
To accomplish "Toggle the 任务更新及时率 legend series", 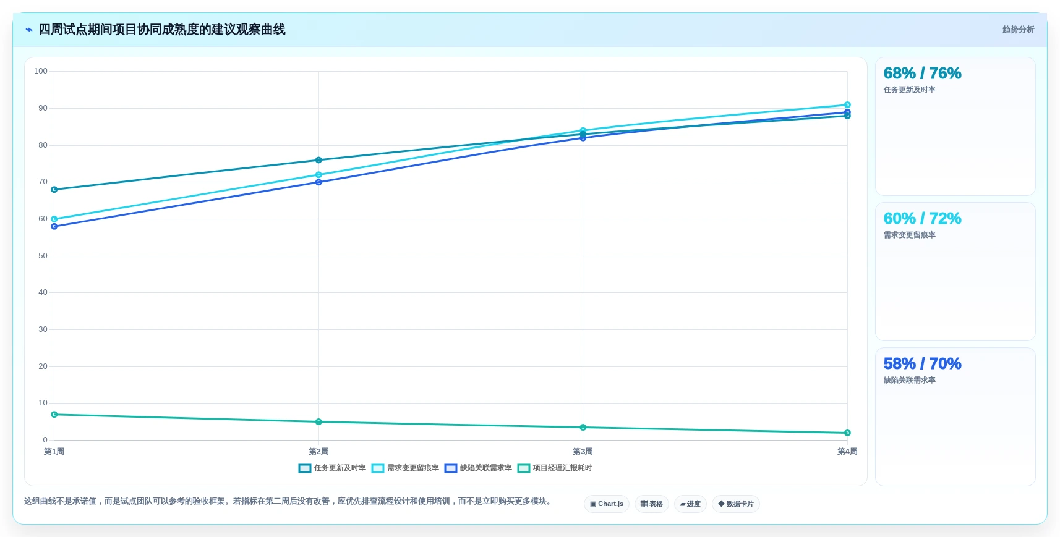I will point(332,468).
